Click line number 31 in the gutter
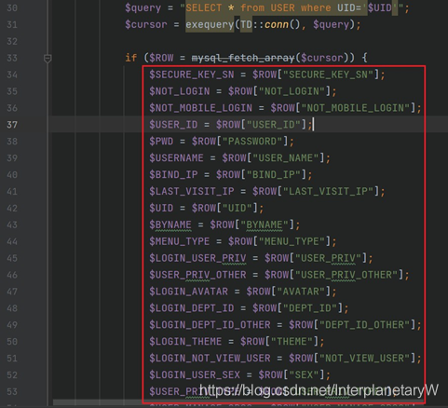Viewport: 448px width, 408px height. pos(12,24)
